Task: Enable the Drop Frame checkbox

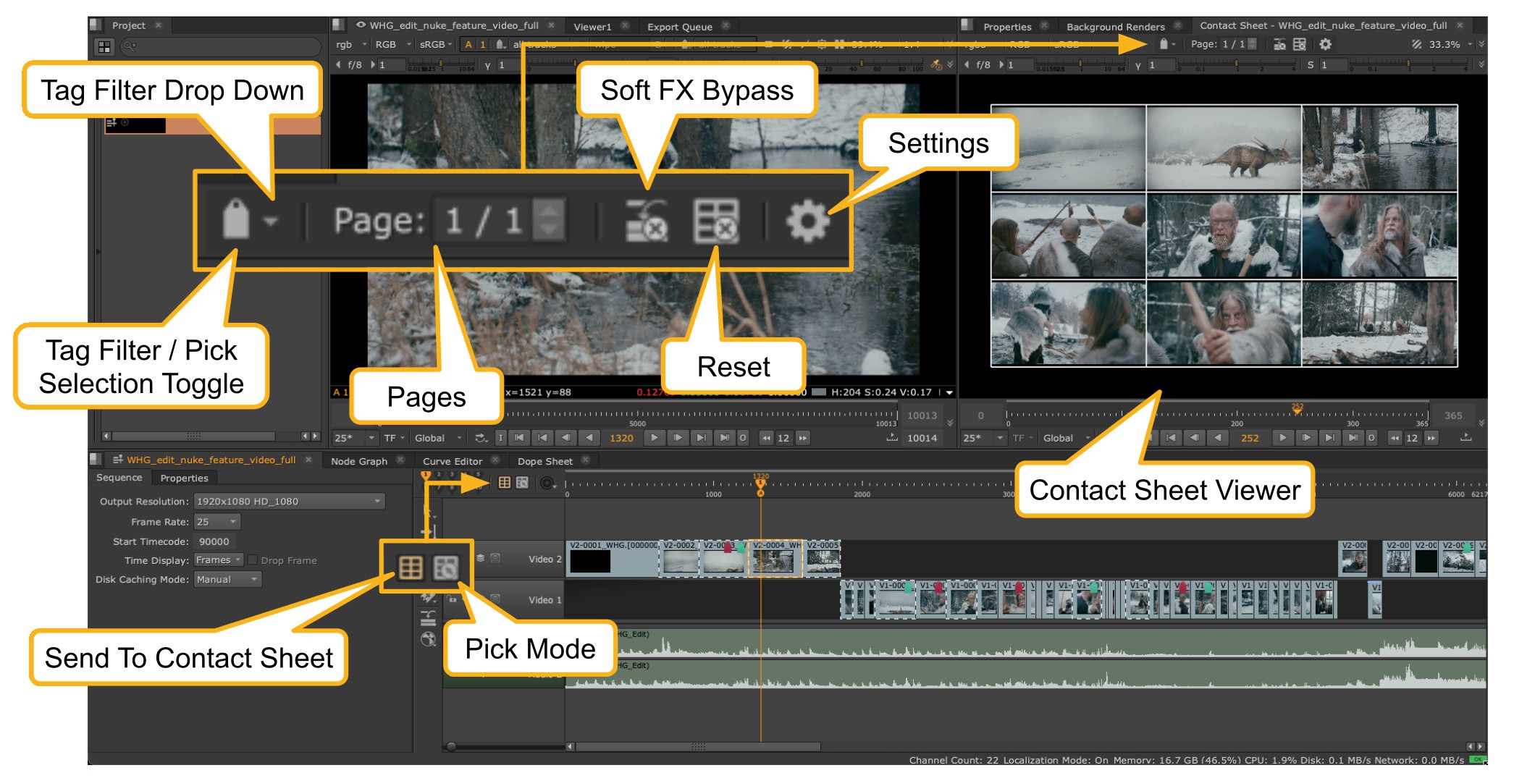Action: [x=253, y=560]
